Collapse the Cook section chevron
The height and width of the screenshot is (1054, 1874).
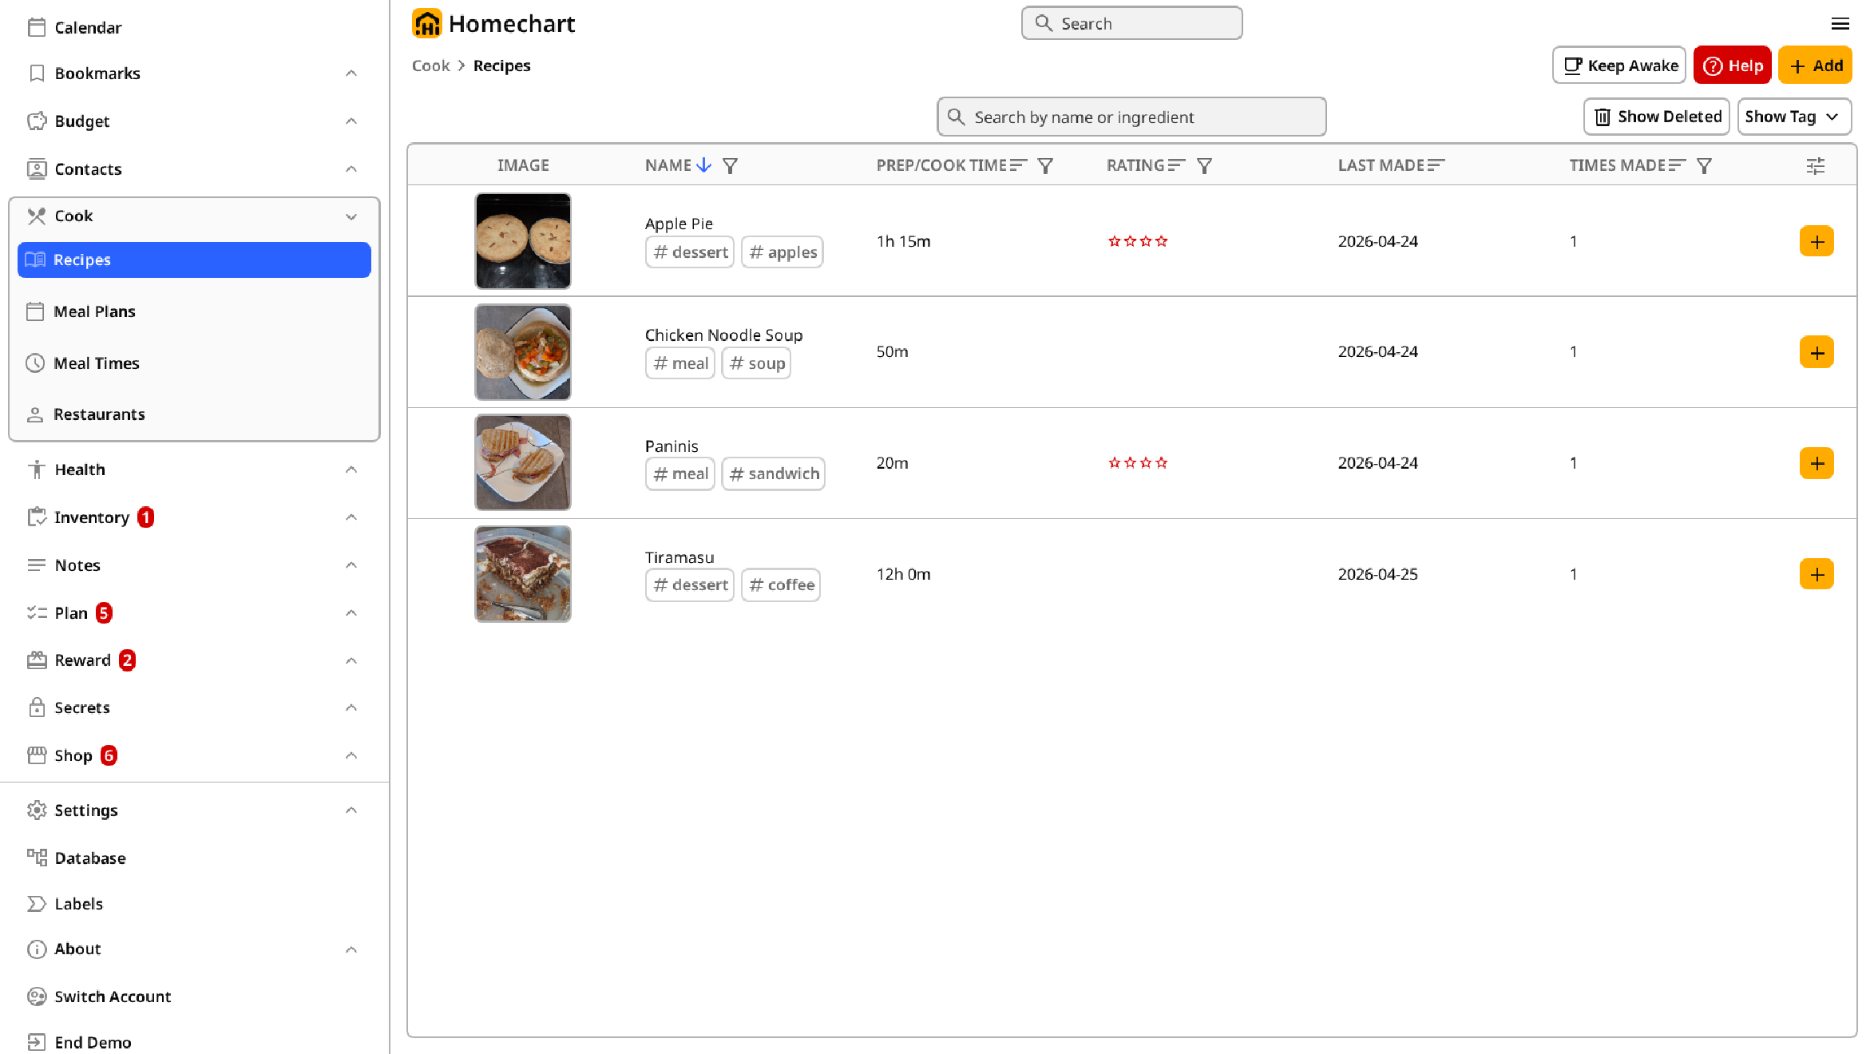click(x=351, y=216)
